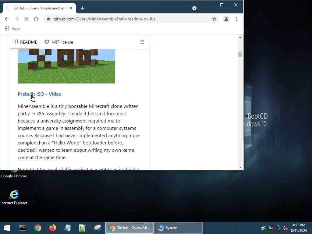Screen dimensions: 312x234
Task: View site security lock information
Action: pos(48,19)
